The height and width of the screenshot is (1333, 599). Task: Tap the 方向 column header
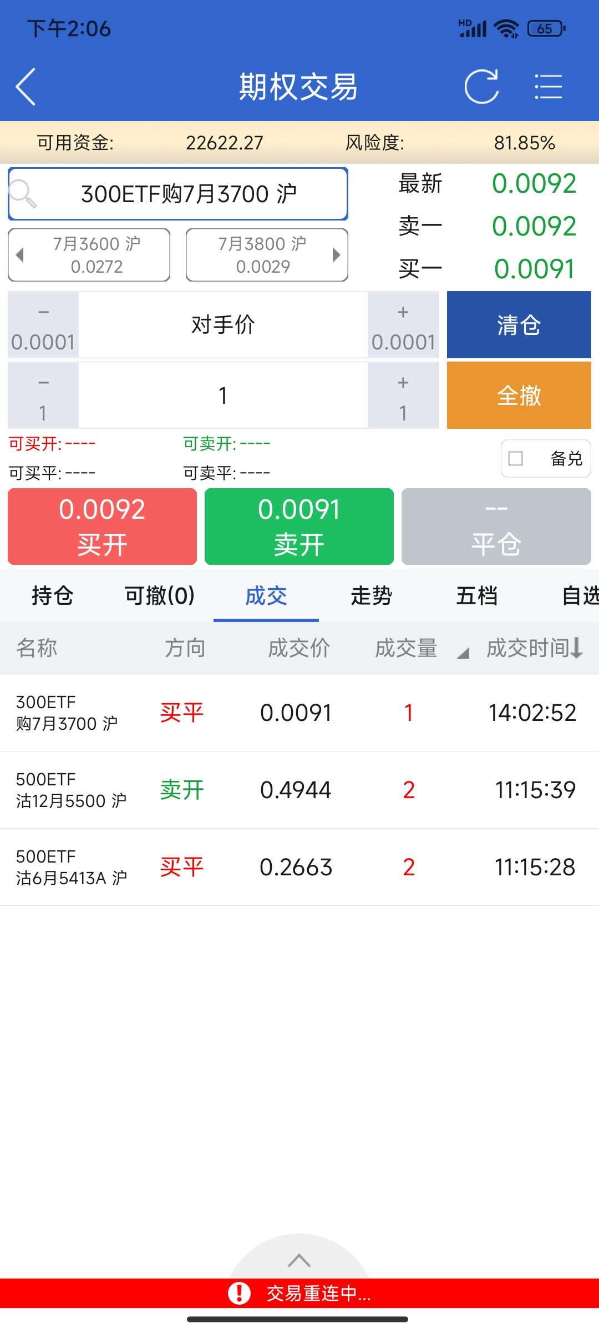pyautogui.click(x=185, y=648)
